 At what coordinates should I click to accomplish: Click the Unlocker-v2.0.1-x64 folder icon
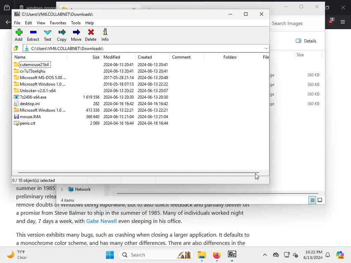[x=16, y=90]
